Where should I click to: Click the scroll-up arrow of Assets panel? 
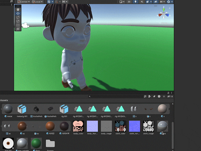pos(173,104)
